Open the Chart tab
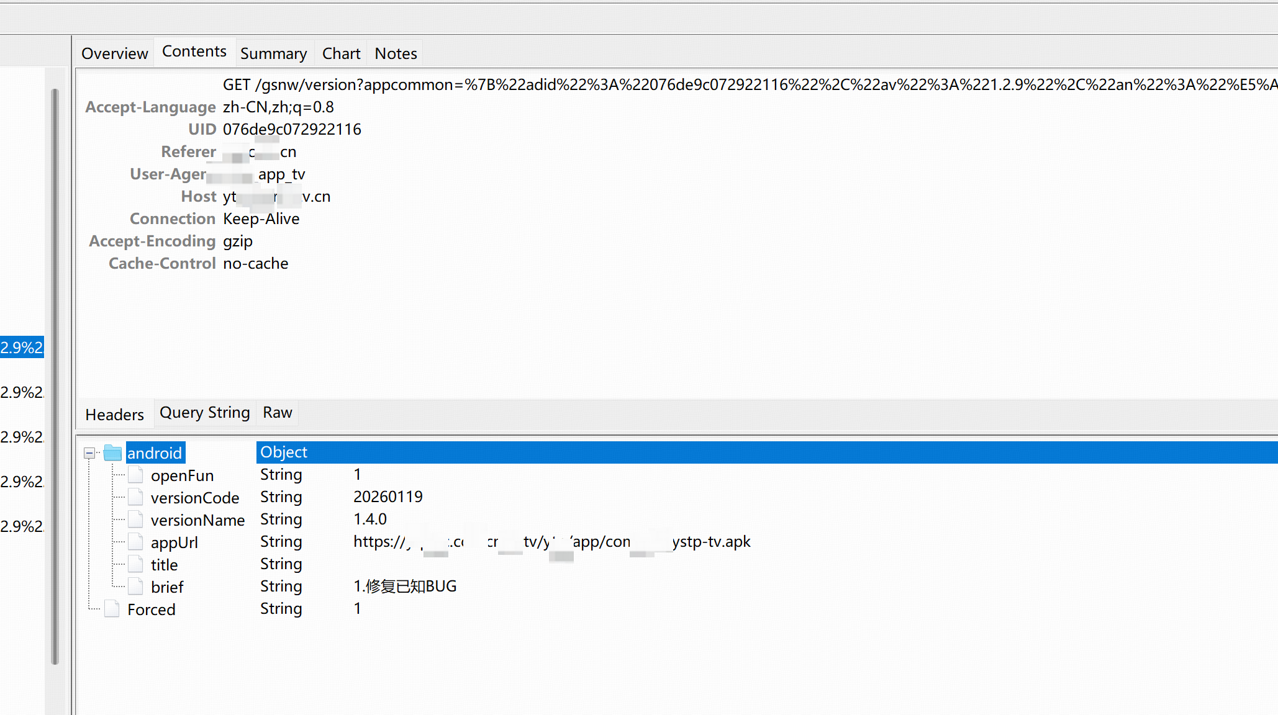This screenshot has height=715, width=1278. pyautogui.click(x=341, y=53)
